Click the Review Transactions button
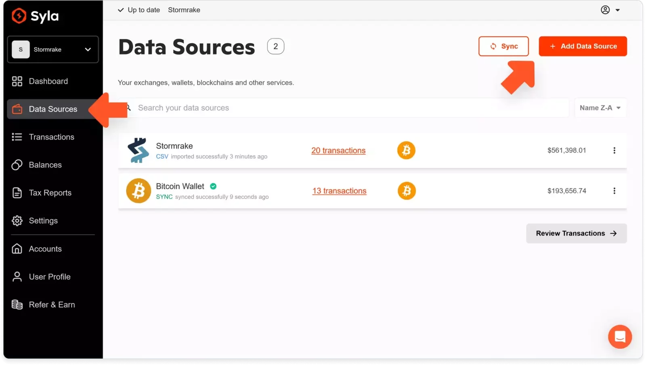The width and height of the screenshot is (646, 365). point(576,234)
